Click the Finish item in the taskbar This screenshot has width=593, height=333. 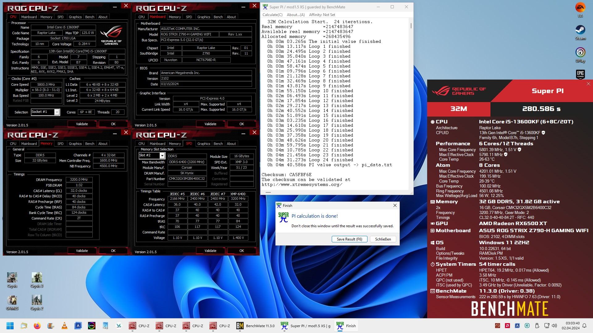tap(346, 326)
